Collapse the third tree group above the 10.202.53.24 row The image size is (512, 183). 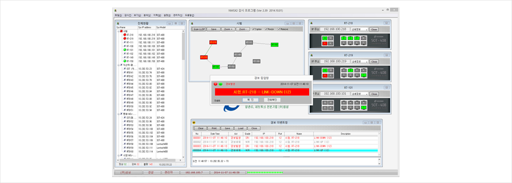click(118, 114)
